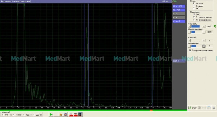This screenshot has height=117, width=217.
Task: Click the green play button
Action: [x=51, y=114]
